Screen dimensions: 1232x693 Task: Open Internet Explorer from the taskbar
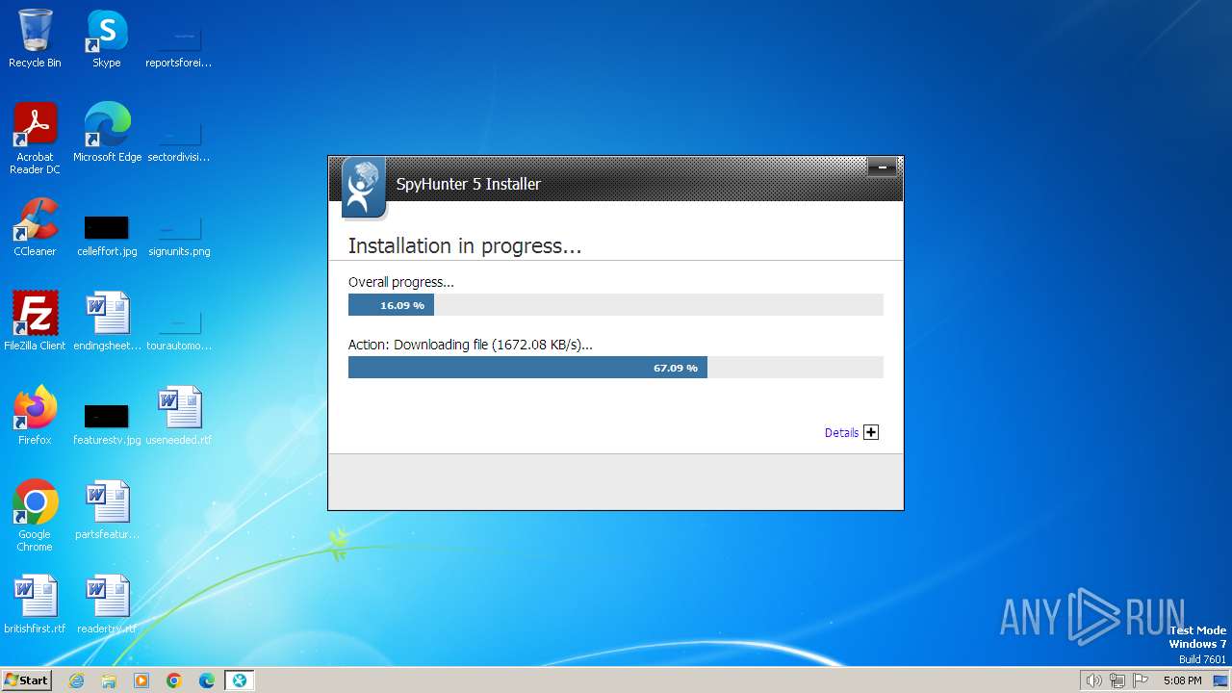[76, 680]
